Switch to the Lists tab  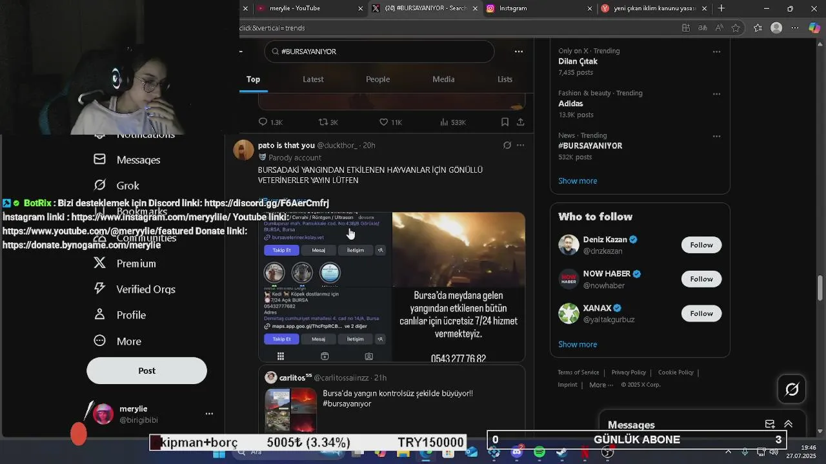tap(505, 79)
